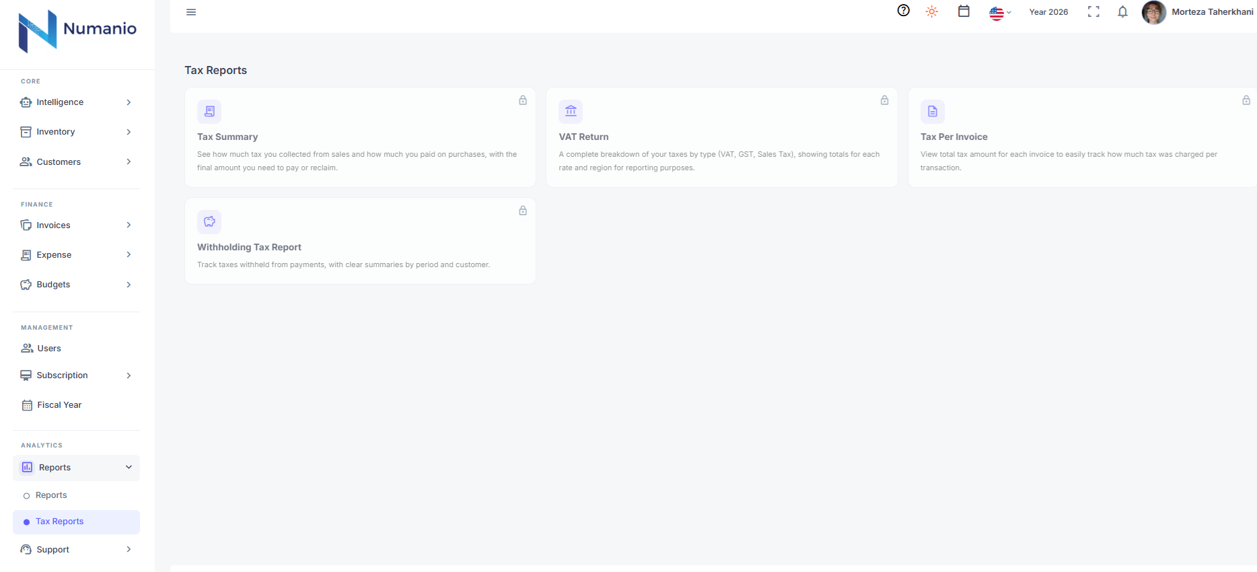Viewport: 1257px width, 572px height.
Task: Collapse the Reports menu chevron
Action: tap(129, 467)
